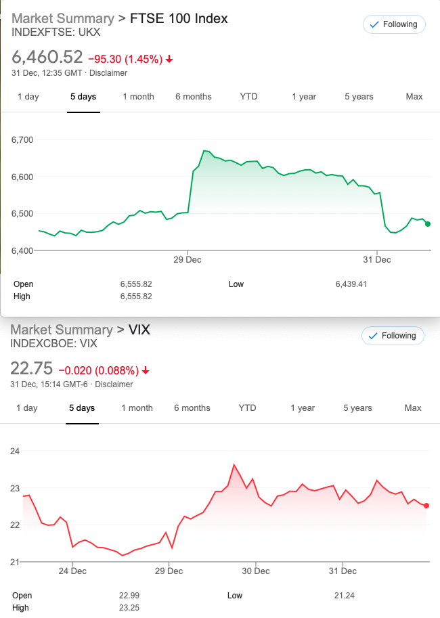Click the checkmark icon in FTSE Following button
This screenshot has height=618, width=440.
(x=374, y=25)
